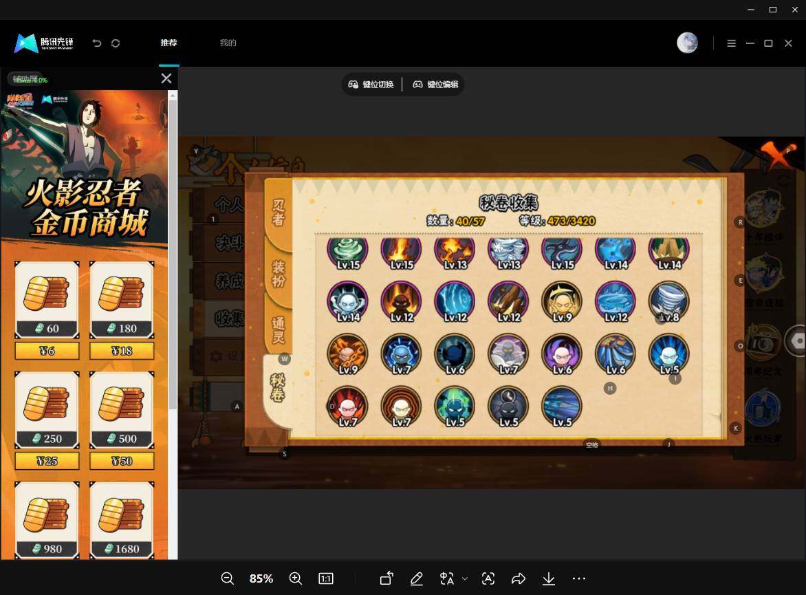Share the image with the arrow icon
806x595 pixels.
(x=519, y=578)
